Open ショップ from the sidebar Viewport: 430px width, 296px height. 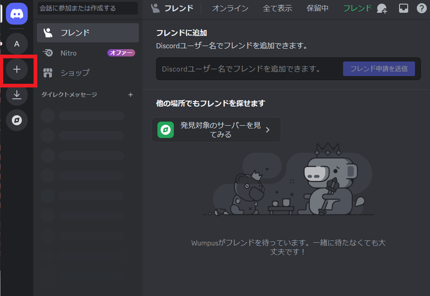(x=88, y=73)
